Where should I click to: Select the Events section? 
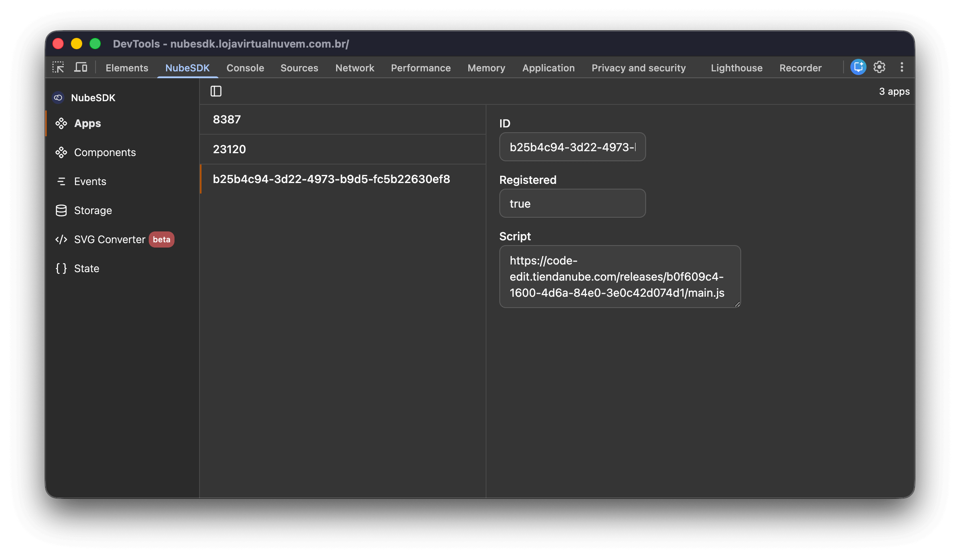pos(89,181)
